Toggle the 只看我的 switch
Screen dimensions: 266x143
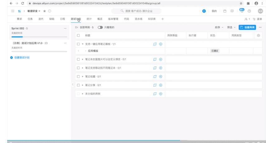100,27
